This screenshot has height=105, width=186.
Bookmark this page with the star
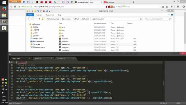pyautogui.click(x=163, y=7)
